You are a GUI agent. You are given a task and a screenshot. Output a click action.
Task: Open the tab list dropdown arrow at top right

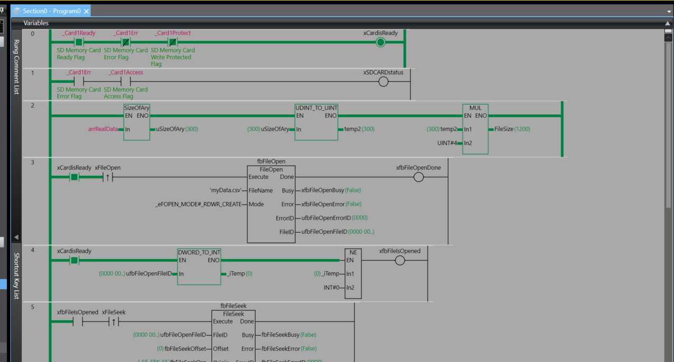[669, 11]
